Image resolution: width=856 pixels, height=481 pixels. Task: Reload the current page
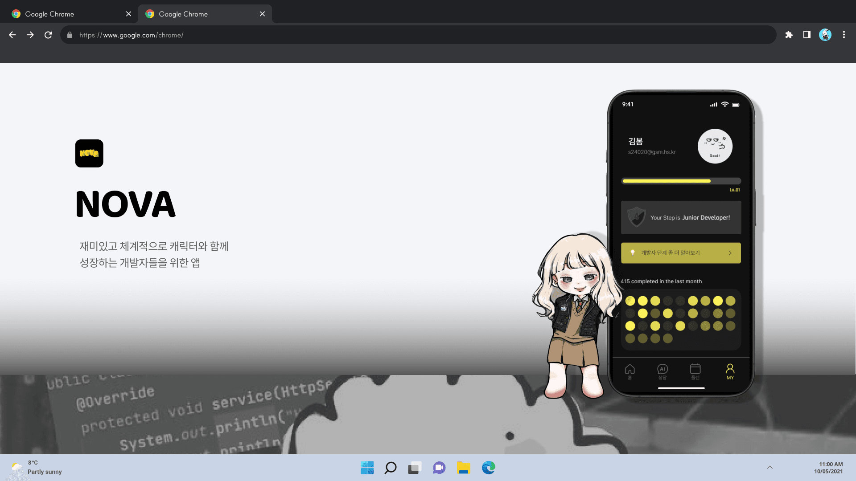click(48, 35)
